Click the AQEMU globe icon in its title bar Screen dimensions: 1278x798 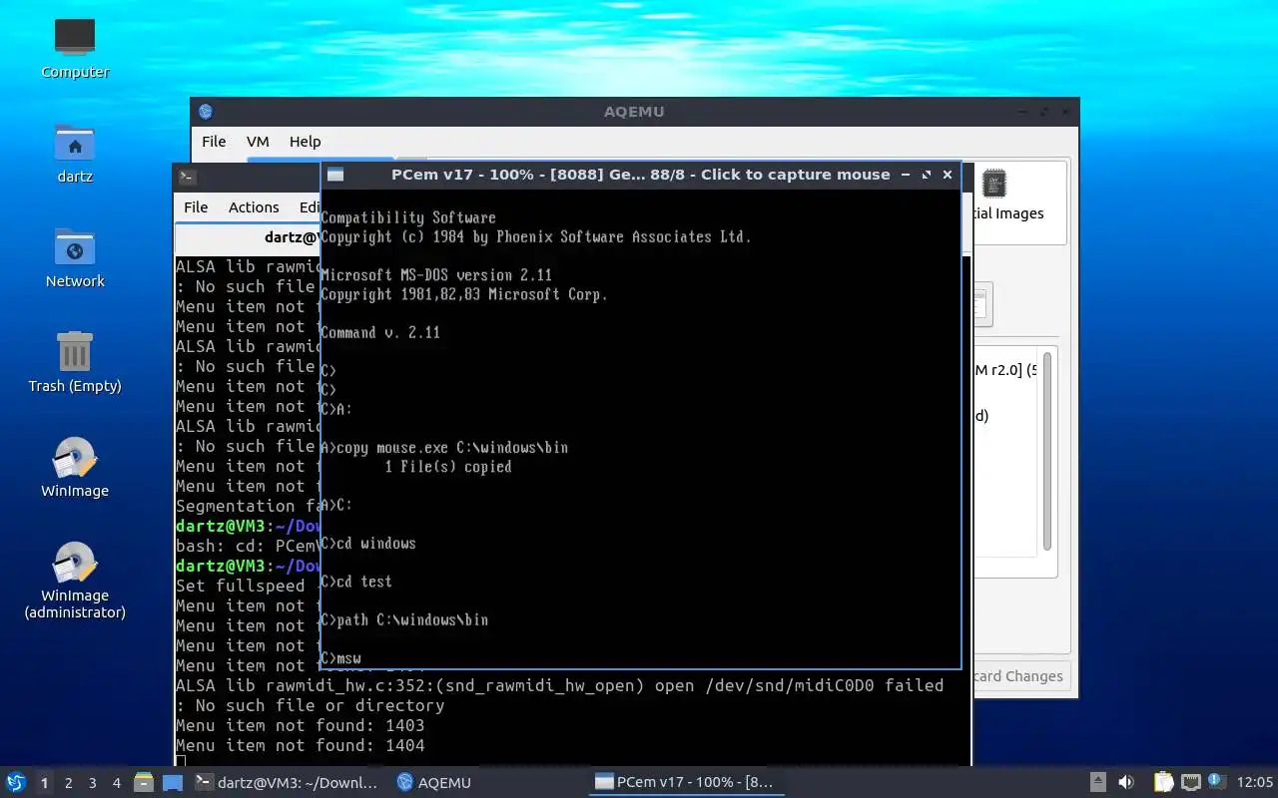click(x=206, y=112)
